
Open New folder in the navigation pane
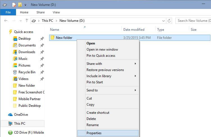pos(27,86)
